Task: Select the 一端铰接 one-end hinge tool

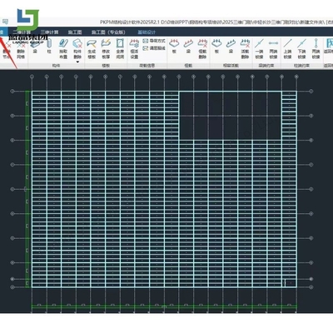Action: 259,49
